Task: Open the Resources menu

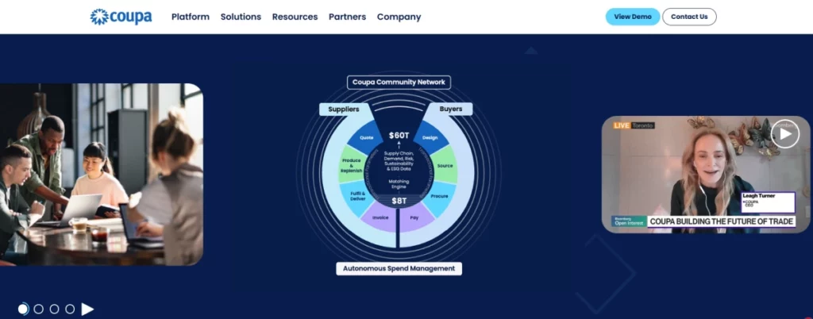Action: click(295, 17)
